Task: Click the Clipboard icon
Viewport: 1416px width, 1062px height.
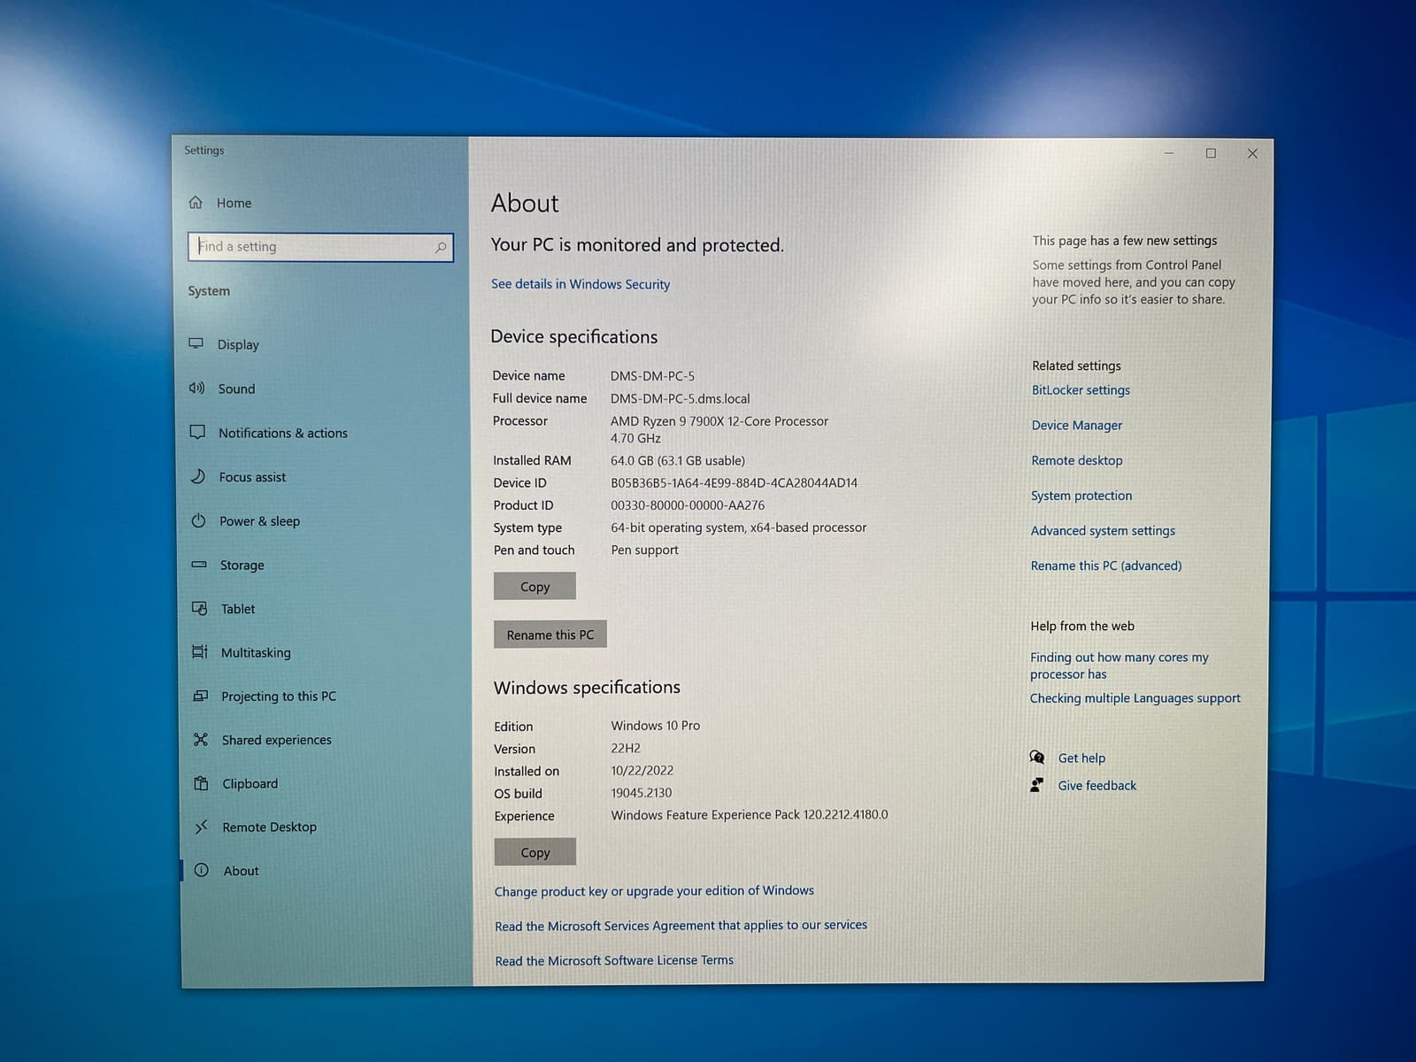Action: click(202, 783)
